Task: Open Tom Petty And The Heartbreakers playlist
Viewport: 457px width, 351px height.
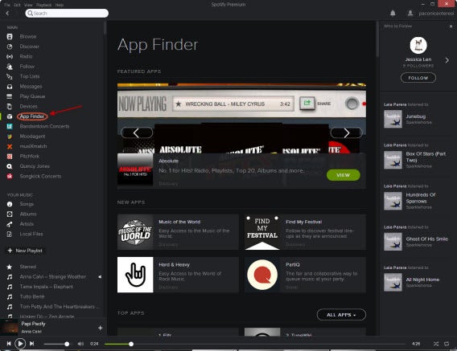Action: (60, 307)
